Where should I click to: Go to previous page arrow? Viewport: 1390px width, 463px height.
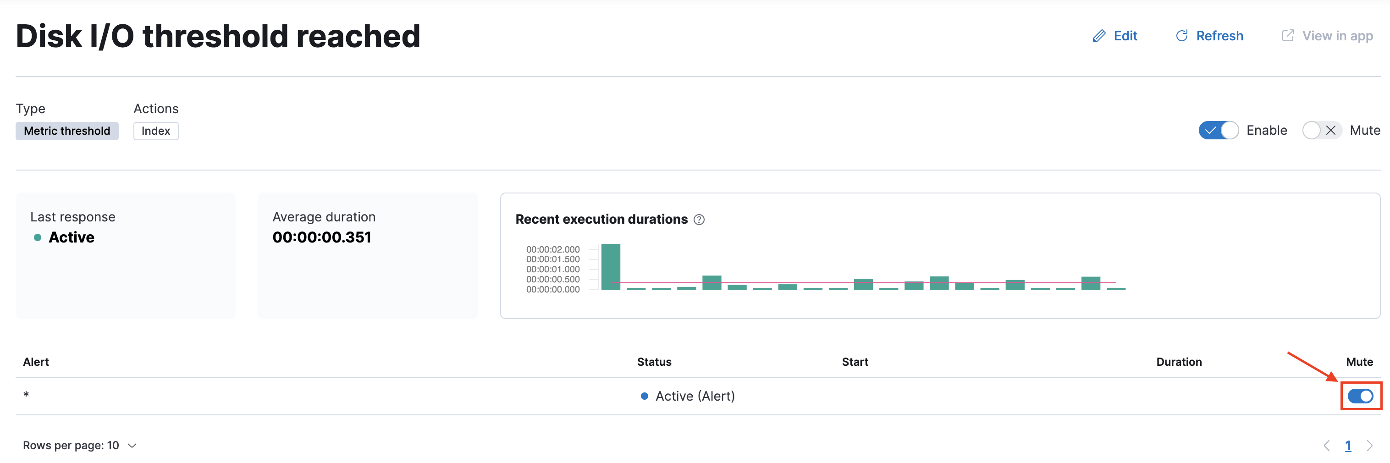(1327, 446)
